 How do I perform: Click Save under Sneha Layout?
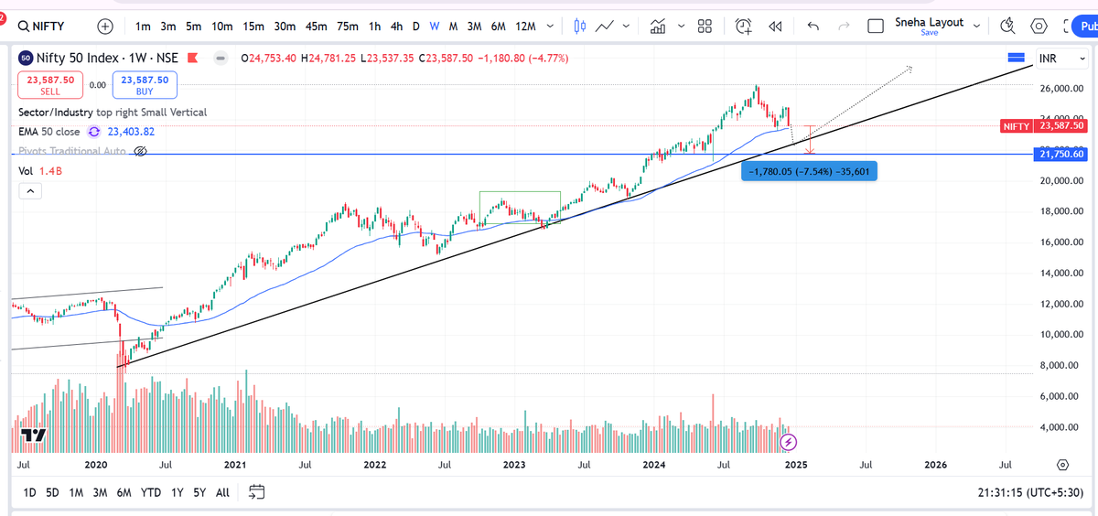coord(930,33)
